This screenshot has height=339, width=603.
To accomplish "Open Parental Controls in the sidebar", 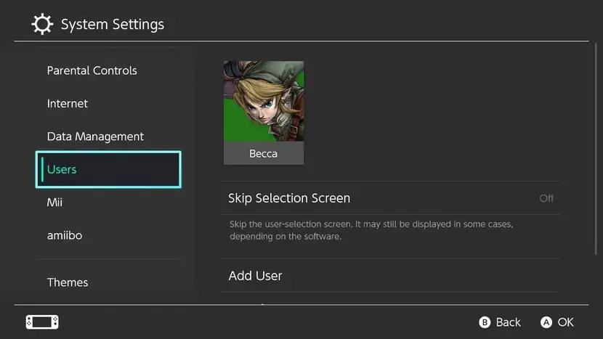I will click(x=92, y=70).
